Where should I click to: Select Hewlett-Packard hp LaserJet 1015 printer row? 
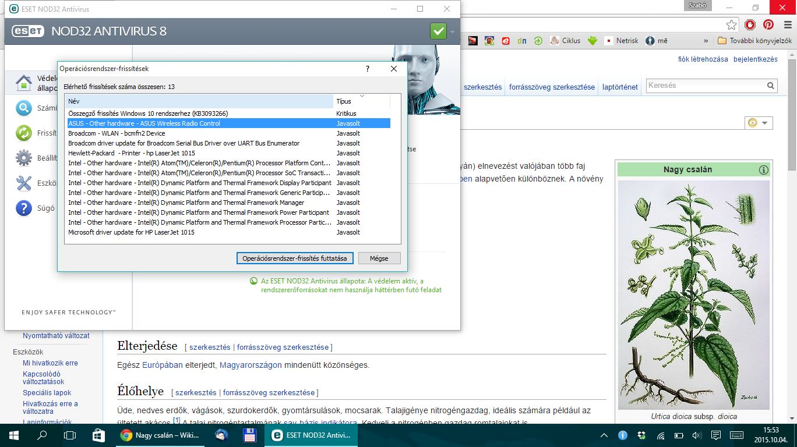pyautogui.click(x=228, y=153)
